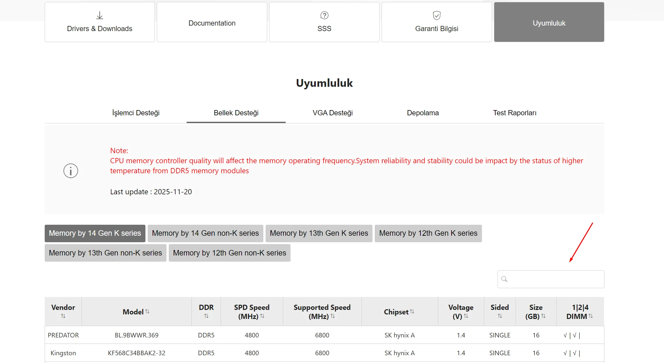The height and width of the screenshot is (363, 664).
Task: Click inside the memory search field
Action: (555, 279)
